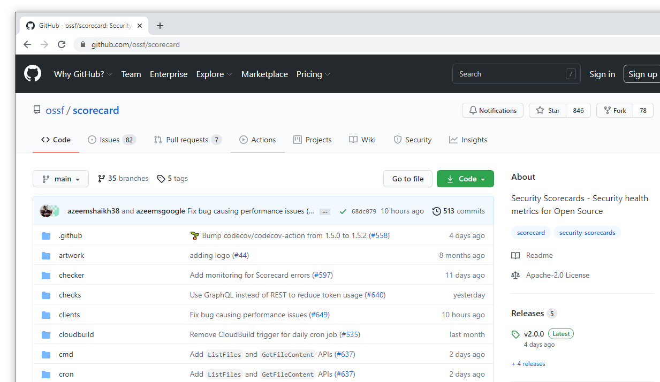The width and height of the screenshot is (660, 382).
Task: Click the fork icon on the repository
Action: [x=607, y=110]
